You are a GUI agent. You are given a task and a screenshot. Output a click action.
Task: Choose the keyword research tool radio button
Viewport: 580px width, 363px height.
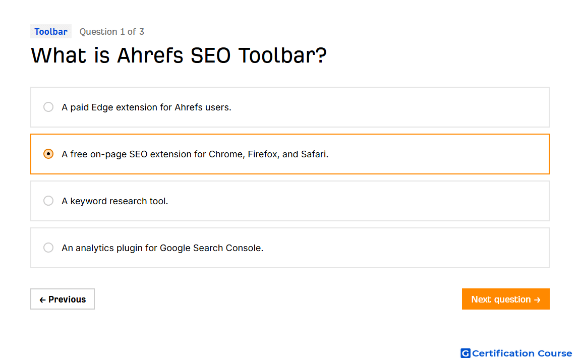click(x=48, y=201)
